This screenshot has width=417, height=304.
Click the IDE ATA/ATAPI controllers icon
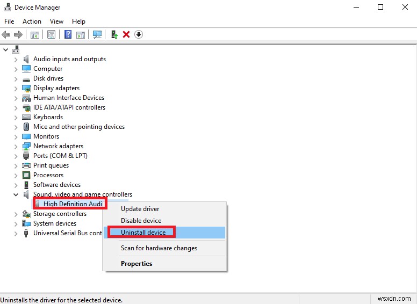pos(26,108)
